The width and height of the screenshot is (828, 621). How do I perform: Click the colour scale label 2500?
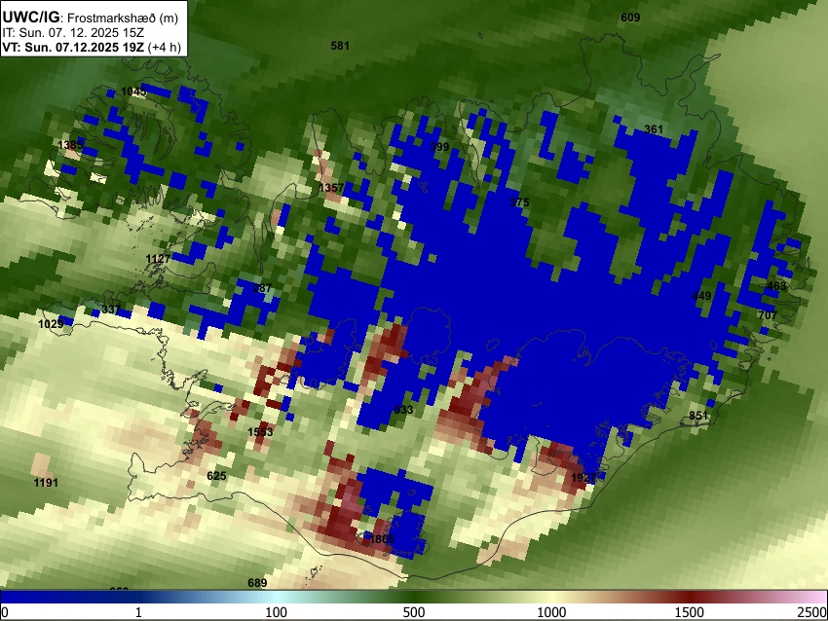pyautogui.click(x=812, y=612)
